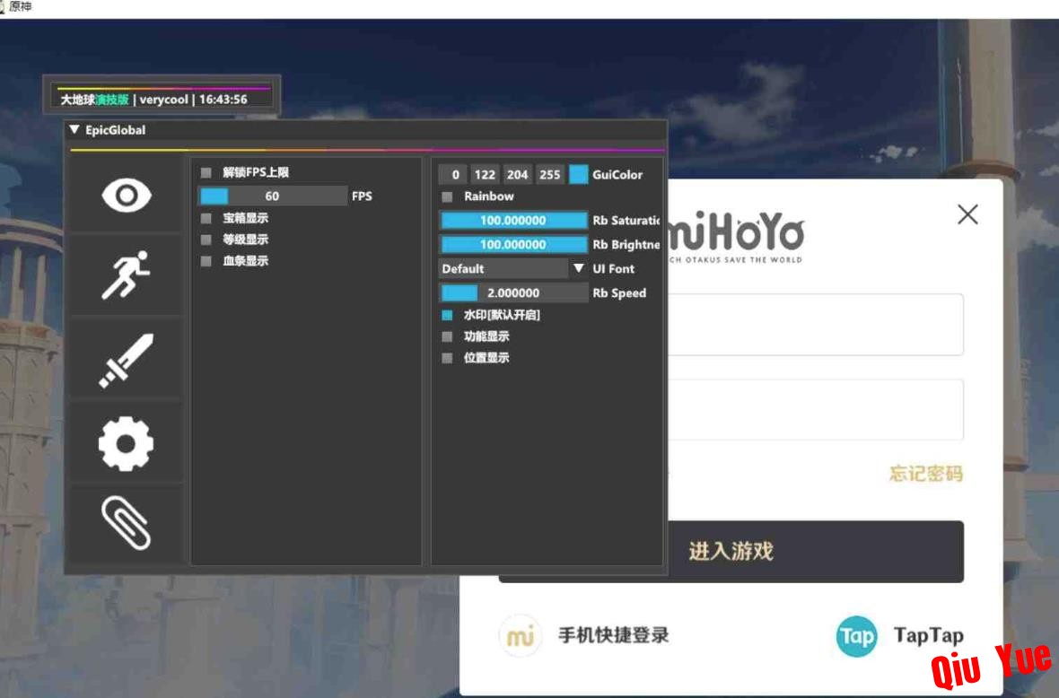Viewport: 1059px width, 698px height.
Task: Click the GuiColor alpha value field 255
Action: click(550, 174)
